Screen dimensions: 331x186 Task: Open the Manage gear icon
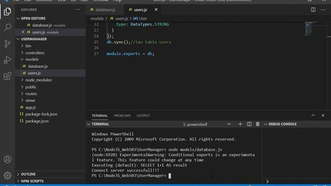pyautogui.click(x=7, y=175)
